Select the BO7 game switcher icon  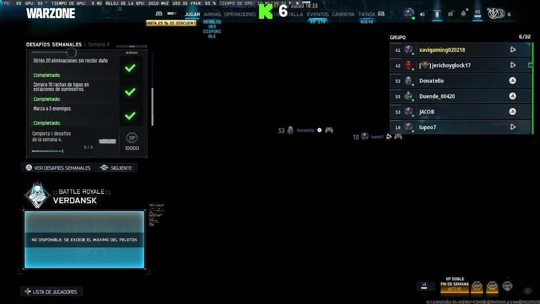(172, 14)
